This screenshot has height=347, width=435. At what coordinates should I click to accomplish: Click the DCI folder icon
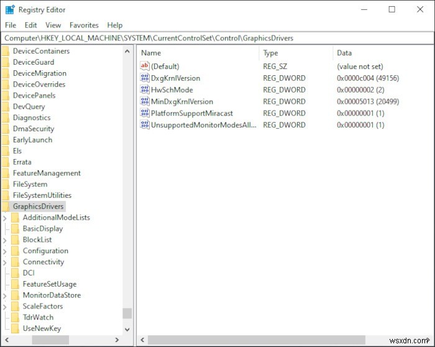tap(16, 273)
